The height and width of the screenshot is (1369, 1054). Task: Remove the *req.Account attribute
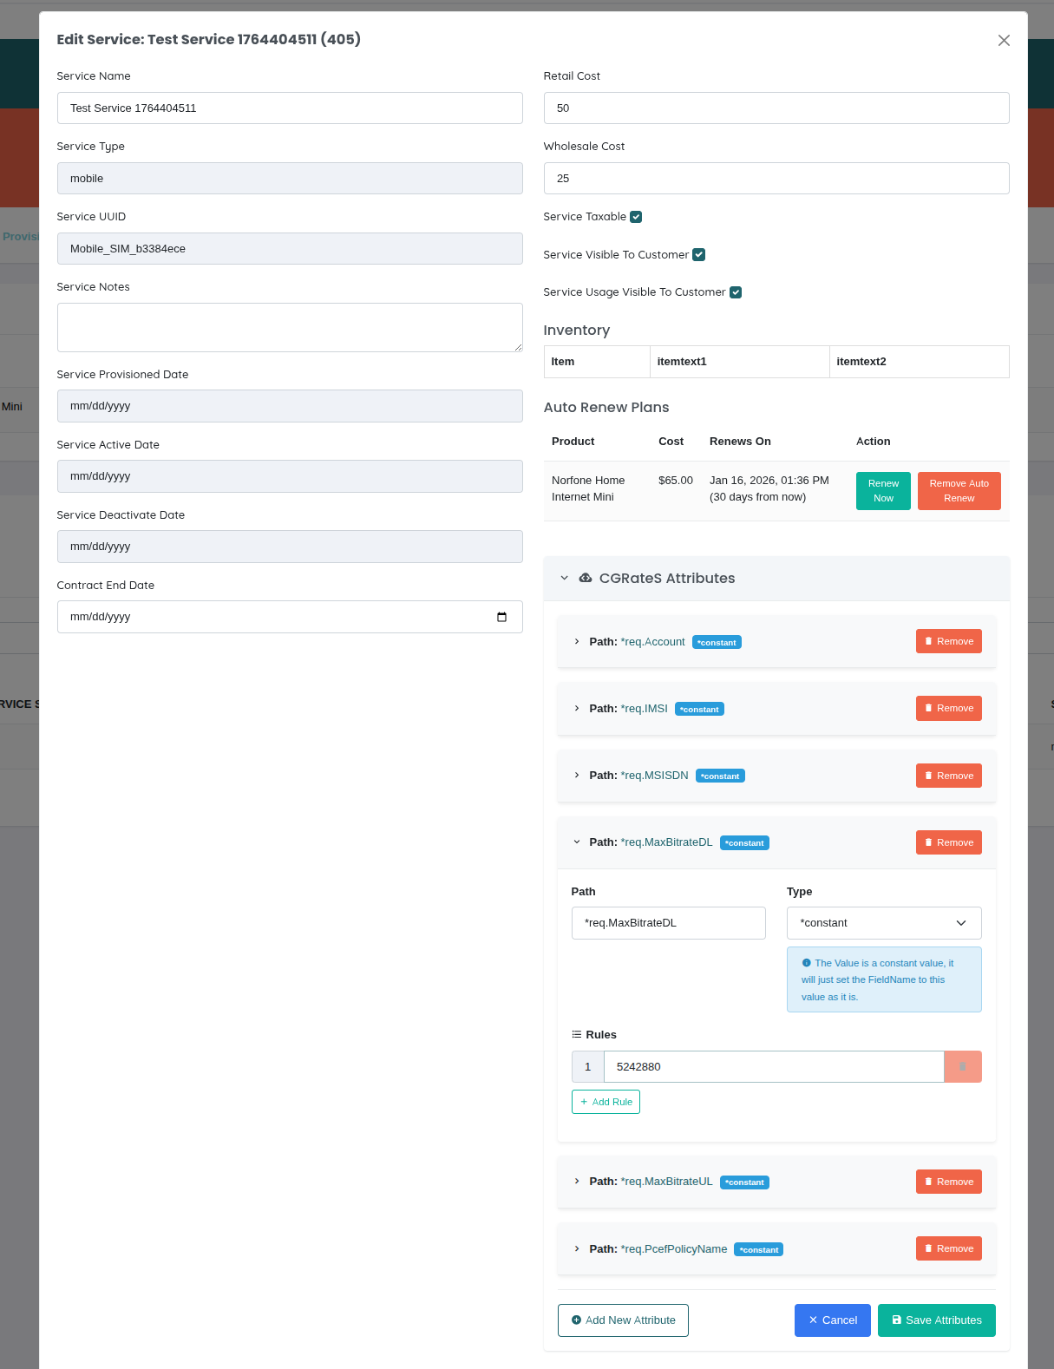[x=948, y=642]
